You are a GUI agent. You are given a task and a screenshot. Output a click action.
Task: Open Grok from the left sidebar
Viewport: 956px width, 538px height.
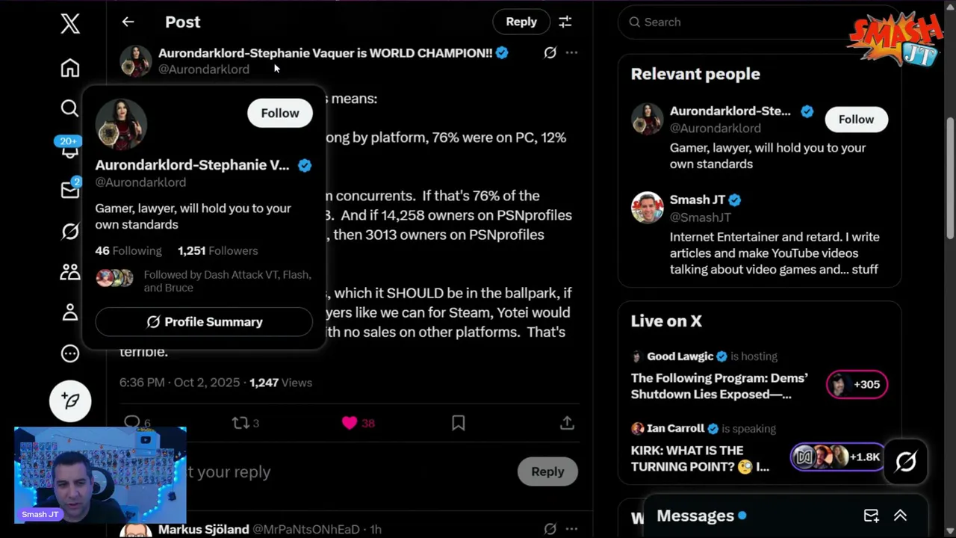click(70, 232)
